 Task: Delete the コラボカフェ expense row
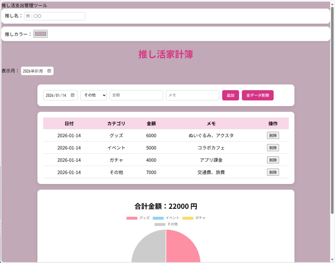pos(273,148)
